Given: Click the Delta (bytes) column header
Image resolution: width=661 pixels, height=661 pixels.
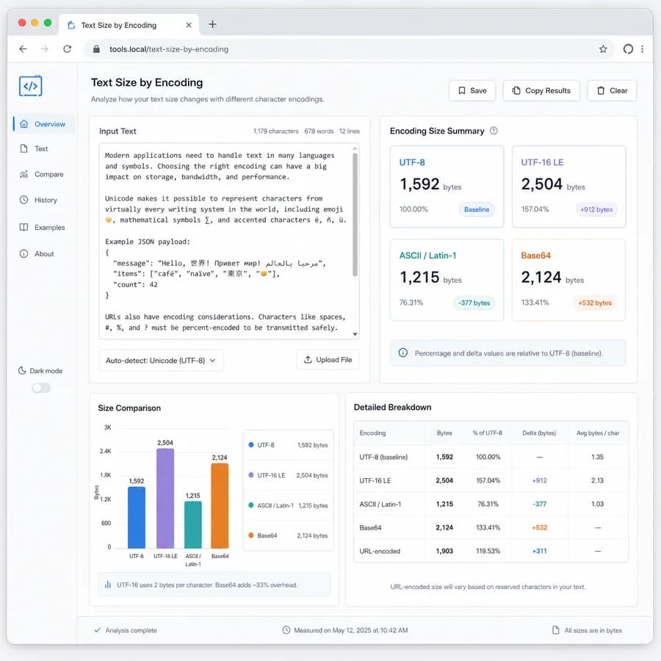Looking at the screenshot, I should coord(539,433).
